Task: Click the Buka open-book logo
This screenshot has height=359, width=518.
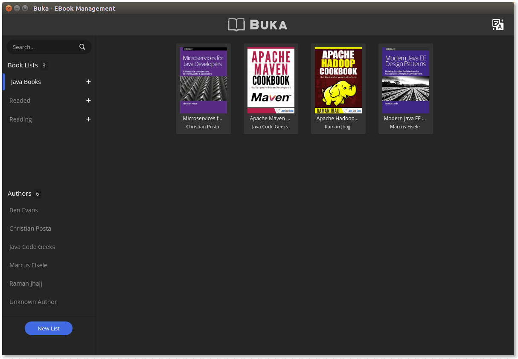Action: tap(236, 25)
